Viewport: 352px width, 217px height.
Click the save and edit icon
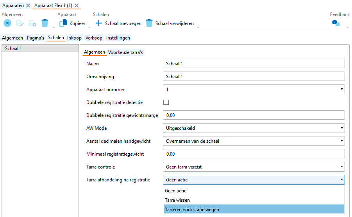coord(20,23)
